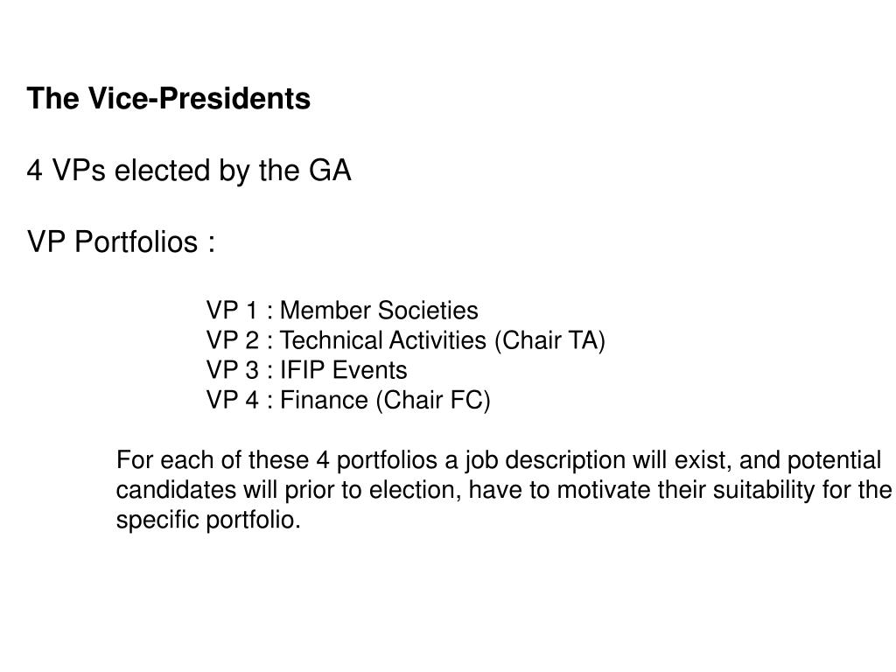Click the text (Chair FC)
Viewport: 896px width, 672px height.
click(432, 400)
